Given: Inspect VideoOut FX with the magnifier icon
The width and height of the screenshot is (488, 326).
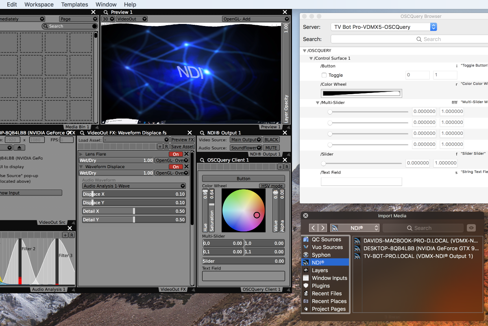Looking at the screenshot, I should pos(82,133).
